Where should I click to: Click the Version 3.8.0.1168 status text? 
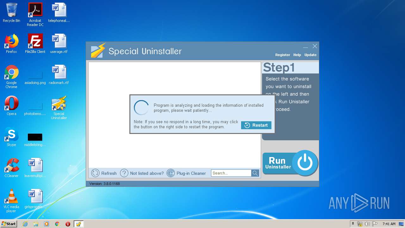[104, 184]
